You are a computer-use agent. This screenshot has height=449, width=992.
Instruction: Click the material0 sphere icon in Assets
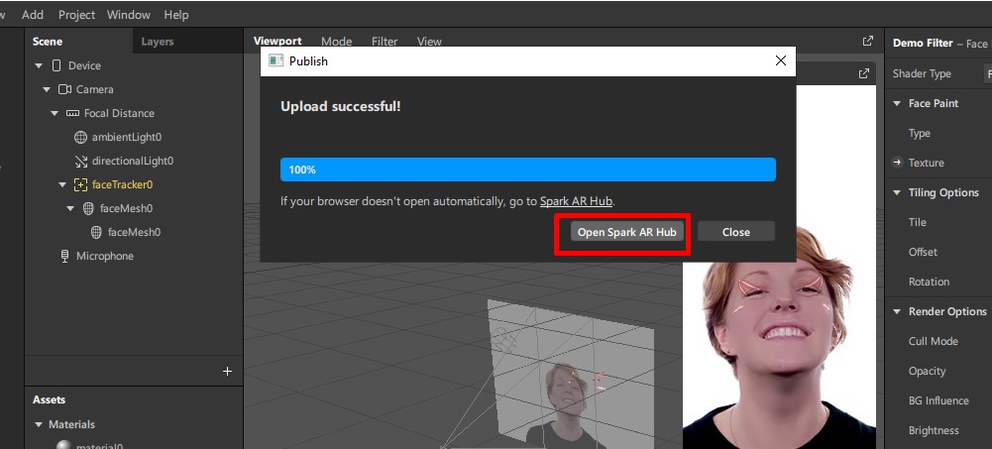click(x=63, y=445)
